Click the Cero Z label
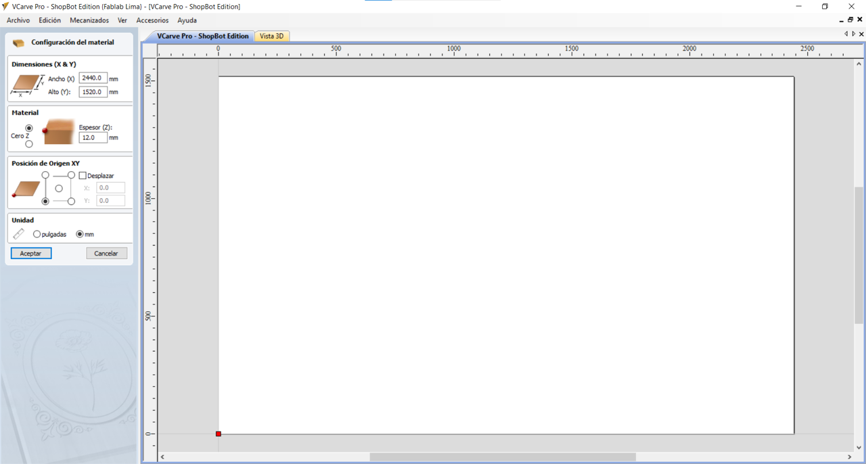The image size is (866, 464). tap(20, 136)
